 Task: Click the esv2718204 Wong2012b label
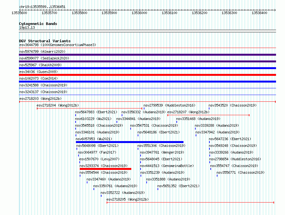pos(58,105)
